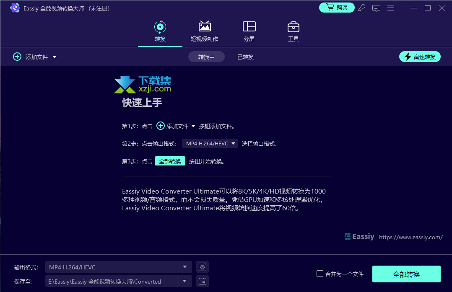Select the 转换中 sub-tab
Image resolution: width=452 pixels, height=292 pixels.
coord(206,57)
